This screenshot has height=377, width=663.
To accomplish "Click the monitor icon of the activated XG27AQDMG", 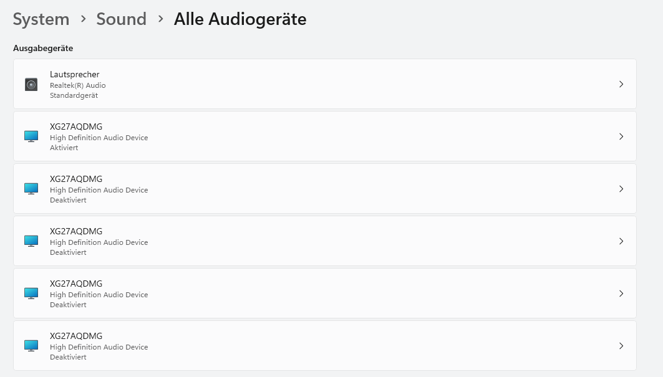I will (x=31, y=136).
